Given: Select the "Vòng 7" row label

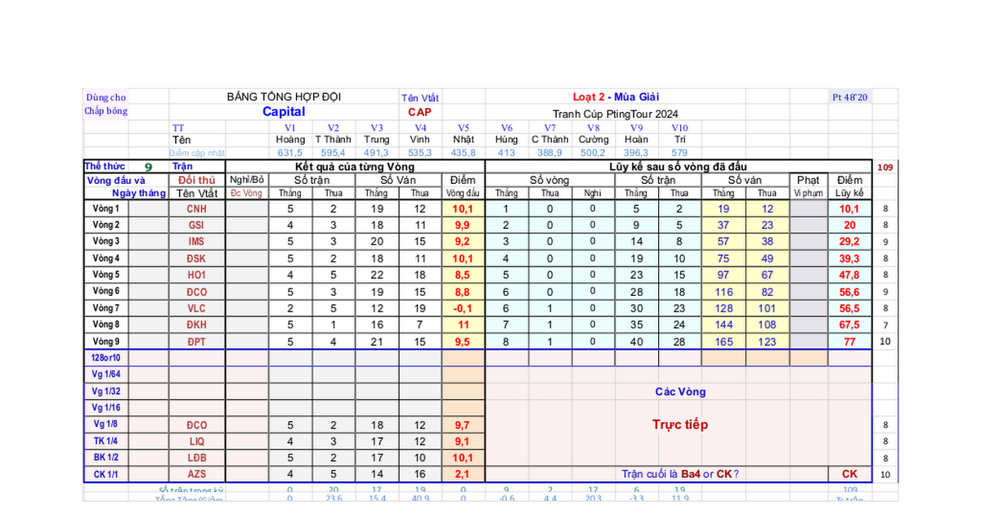Looking at the screenshot, I should click(106, 308).
